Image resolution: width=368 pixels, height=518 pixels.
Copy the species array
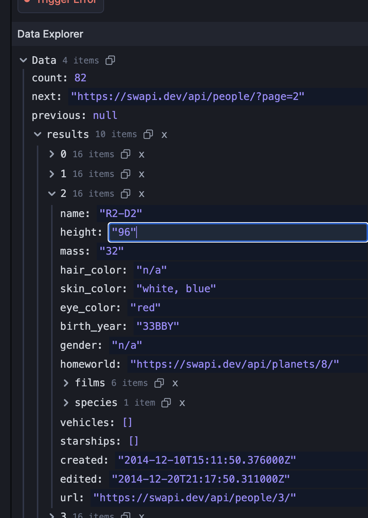tap(166, 403)
